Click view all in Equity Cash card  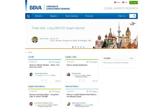(95, 81)
